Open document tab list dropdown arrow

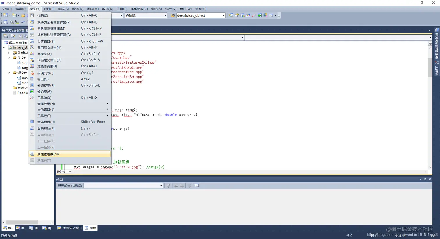point(430,30)
